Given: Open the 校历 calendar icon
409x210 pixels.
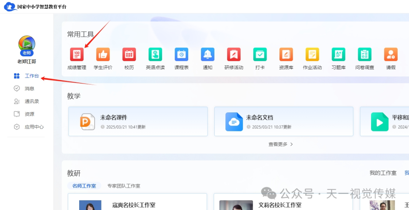Looking at the screenshot, I should [x=129, y=54].
